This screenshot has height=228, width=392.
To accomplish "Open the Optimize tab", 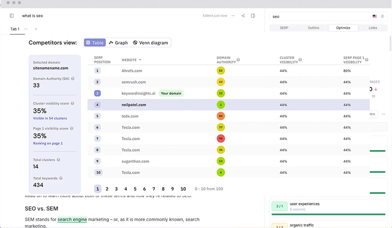I will point(343,28).
